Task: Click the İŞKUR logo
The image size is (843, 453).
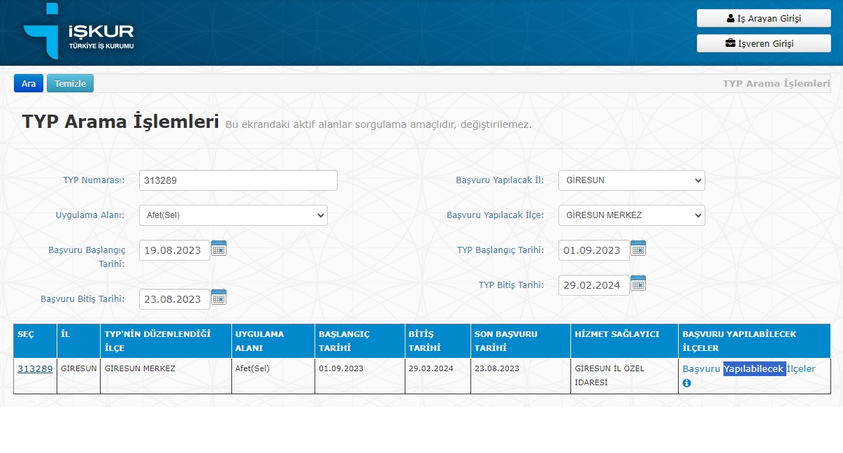Action: pos(78,31)
